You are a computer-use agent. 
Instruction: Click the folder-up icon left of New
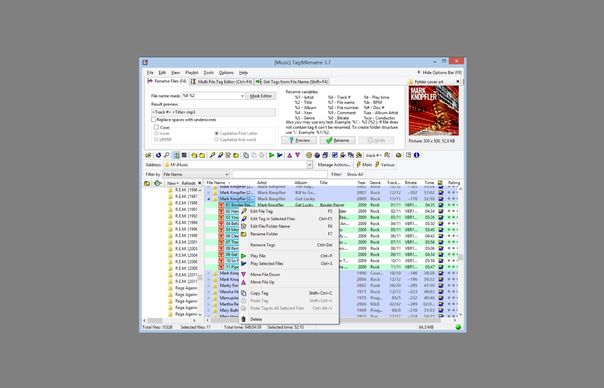click(147, 183)
